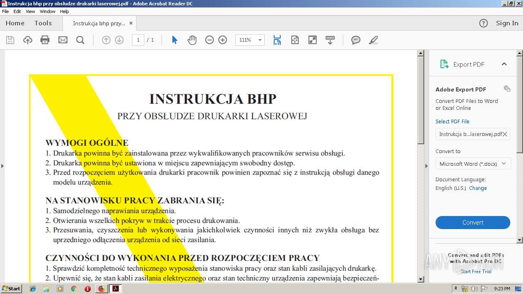The height and width of the screenshot is (294, 523).
Task: Click the blue Convert button
Action: click(473, 223)
